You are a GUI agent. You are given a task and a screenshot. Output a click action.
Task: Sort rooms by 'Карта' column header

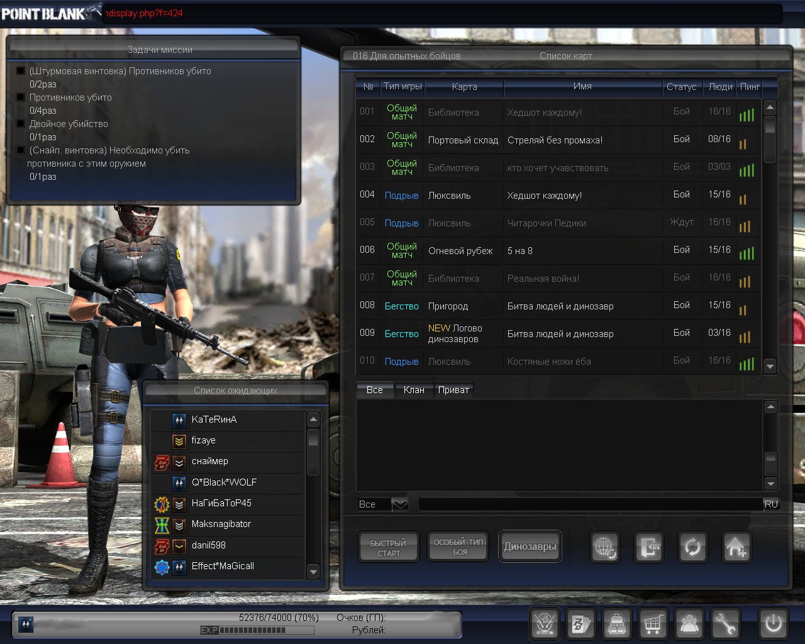point(465,87)
